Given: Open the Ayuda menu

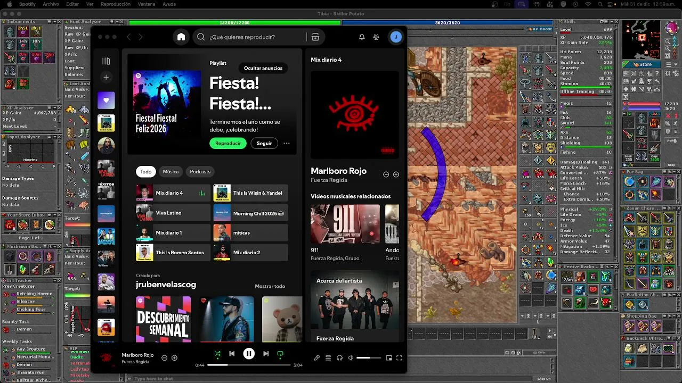Looking at the screenshot, I should point(169,4).
